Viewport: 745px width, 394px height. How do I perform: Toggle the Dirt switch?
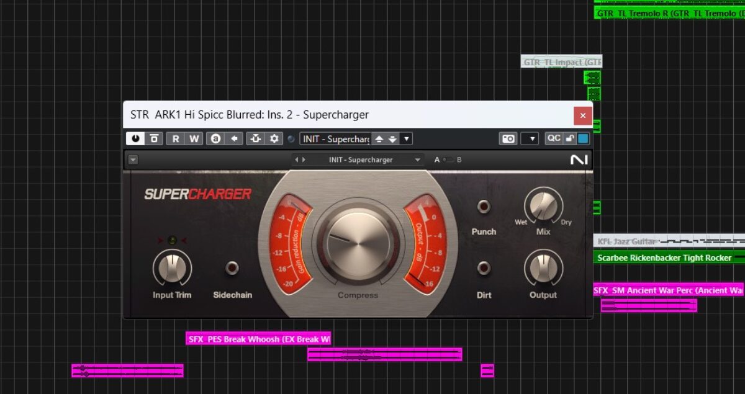483,269
